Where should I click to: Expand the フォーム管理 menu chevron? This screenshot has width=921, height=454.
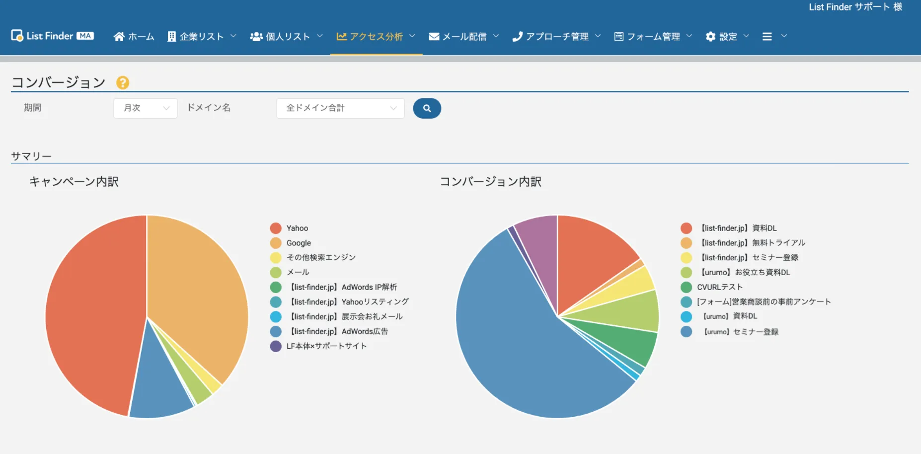click(689, 36)
